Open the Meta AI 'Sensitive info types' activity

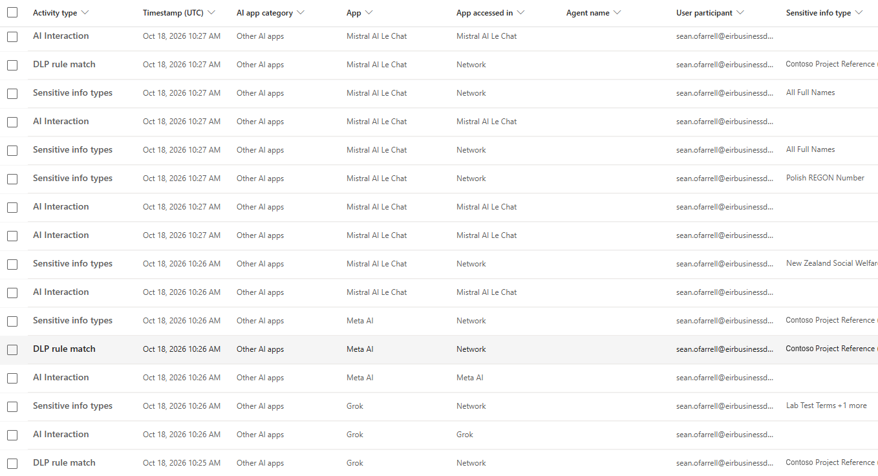[x=72, y=320]
